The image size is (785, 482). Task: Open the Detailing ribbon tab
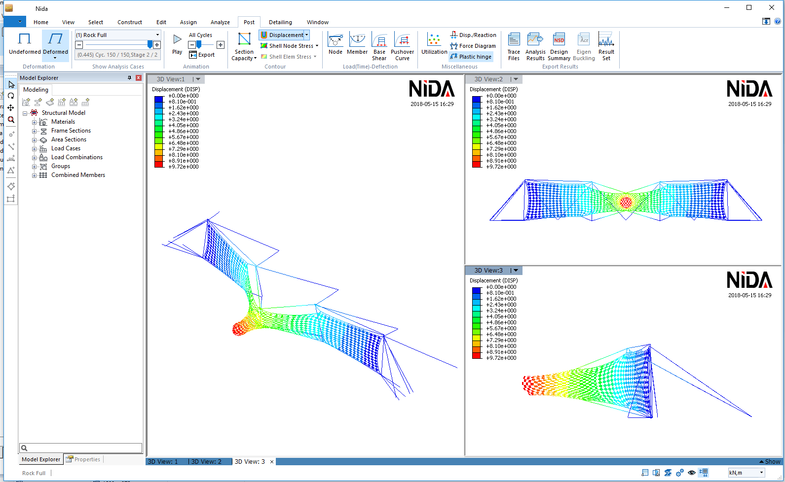click(x=280, y=22)
